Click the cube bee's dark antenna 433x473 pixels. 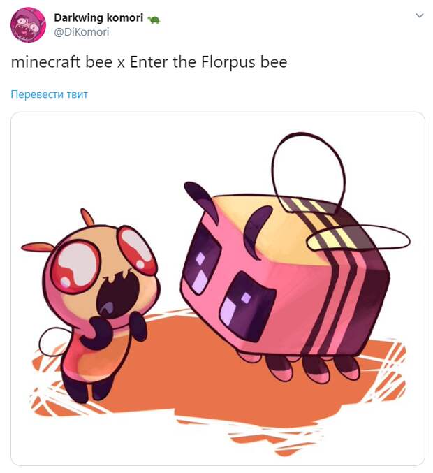201,201
